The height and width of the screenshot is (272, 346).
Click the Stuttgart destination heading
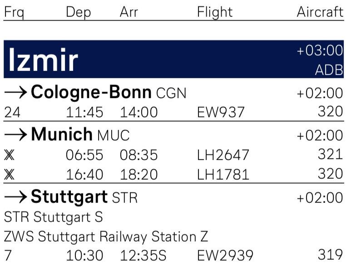[x=84, y=197]
